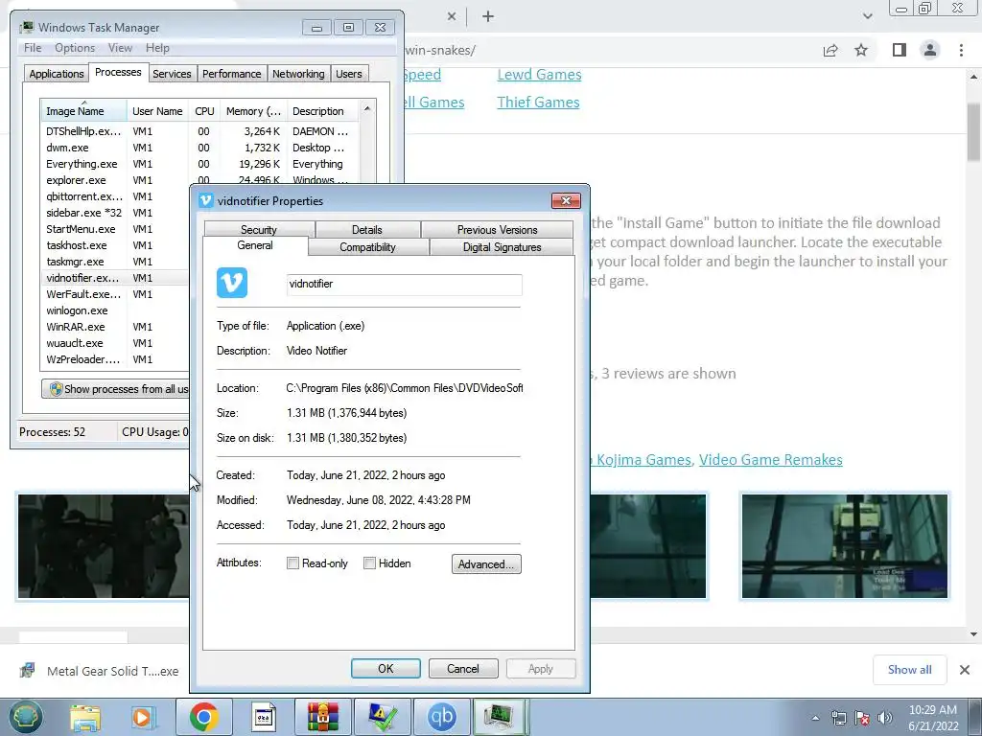Open a new Chrome tab with plus

click(488, 17)
